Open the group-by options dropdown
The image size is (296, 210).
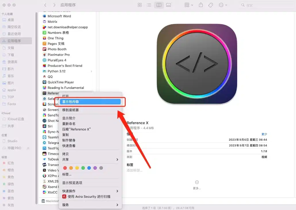pos(189,5)
